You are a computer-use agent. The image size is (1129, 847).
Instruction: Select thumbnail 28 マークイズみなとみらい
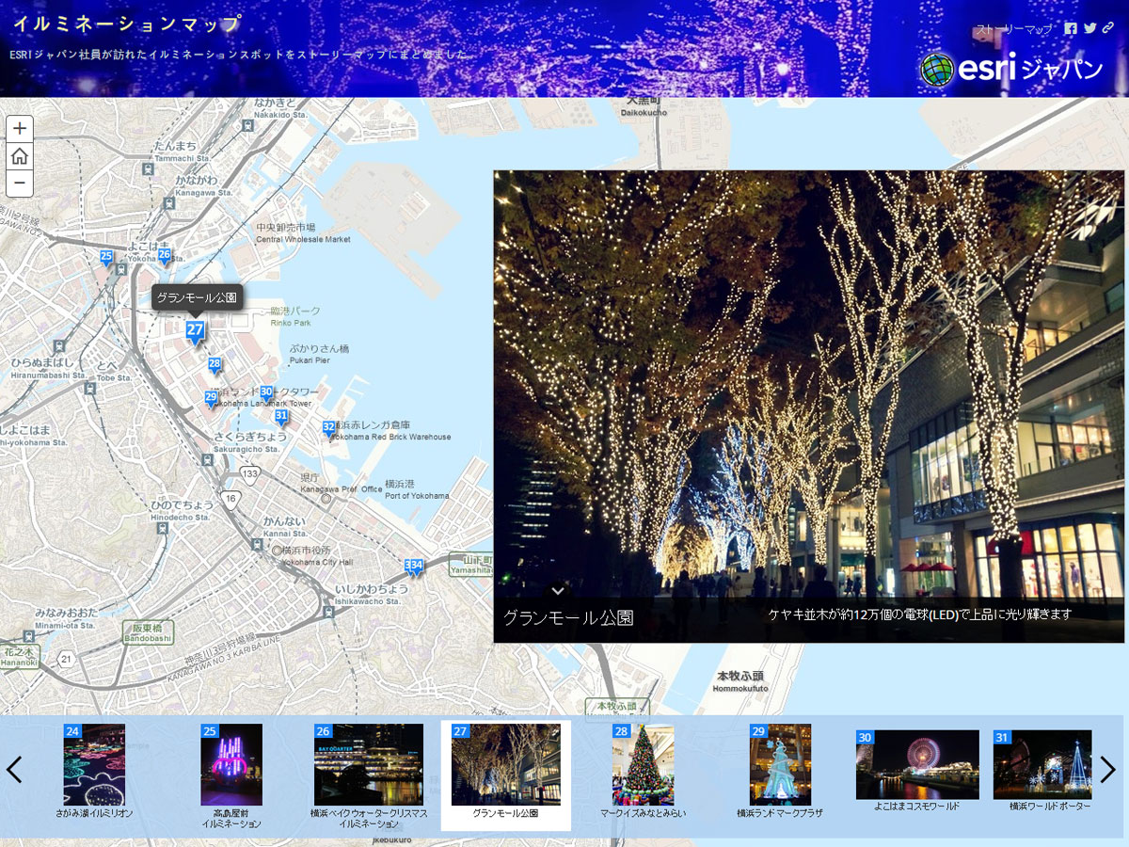tap(643, 764)
